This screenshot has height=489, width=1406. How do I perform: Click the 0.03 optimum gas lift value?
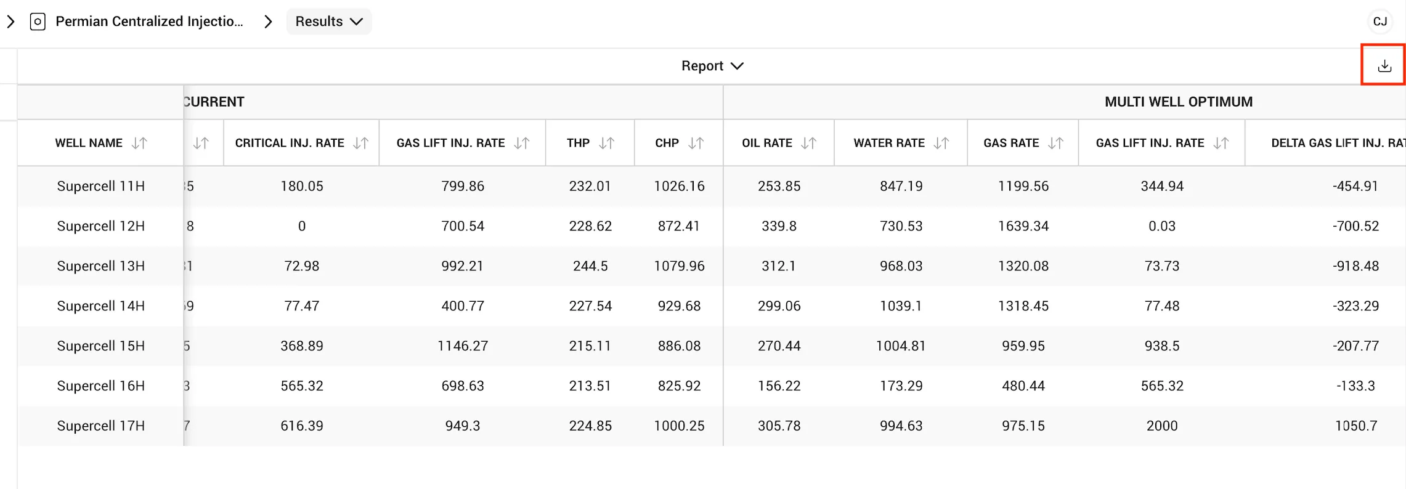tap(1162, 226)
